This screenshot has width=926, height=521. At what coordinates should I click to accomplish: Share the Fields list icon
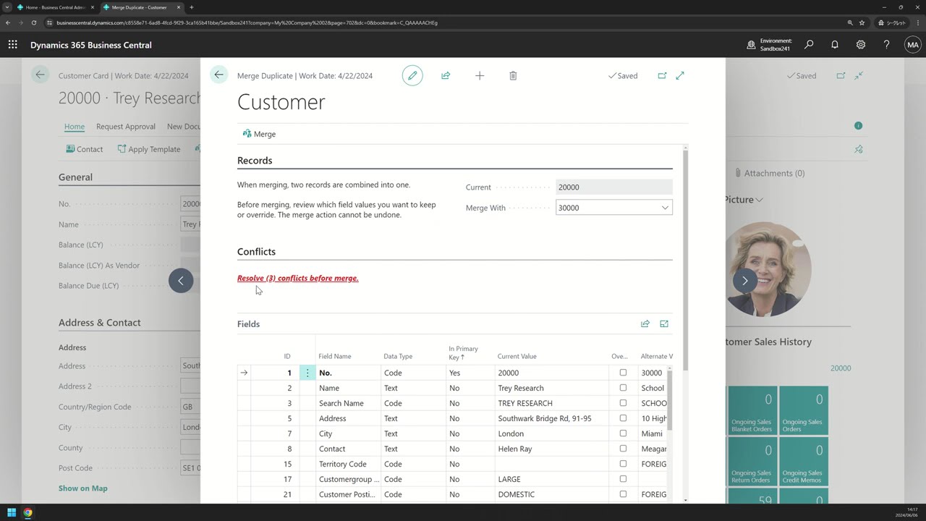point(645,323)
